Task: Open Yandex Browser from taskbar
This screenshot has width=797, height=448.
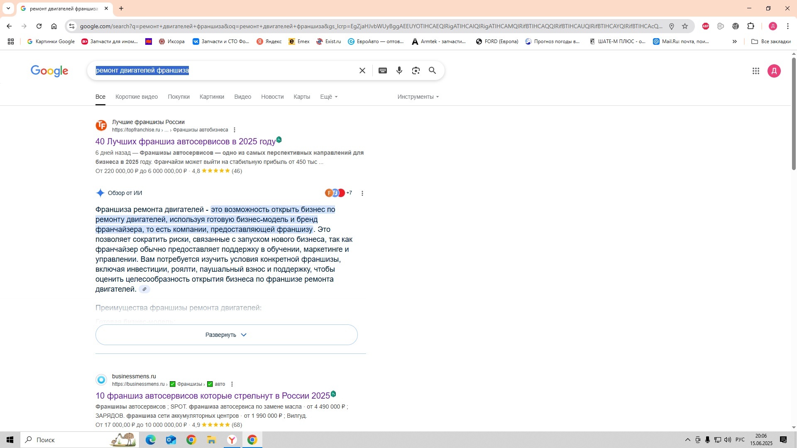Action: (232, 440)
